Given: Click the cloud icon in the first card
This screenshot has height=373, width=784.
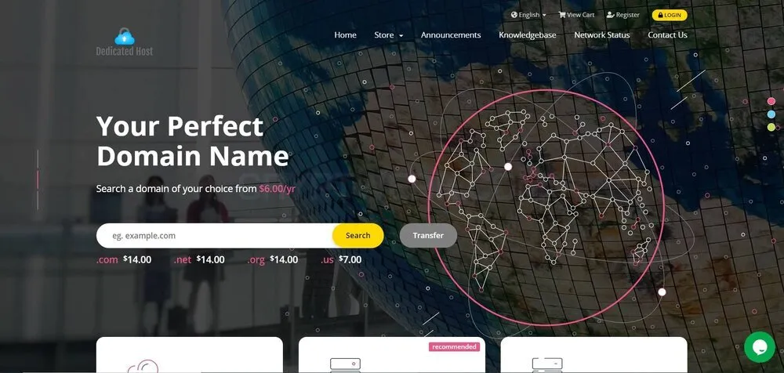Looking at the screenshot, I should click(x=143, y=367).
